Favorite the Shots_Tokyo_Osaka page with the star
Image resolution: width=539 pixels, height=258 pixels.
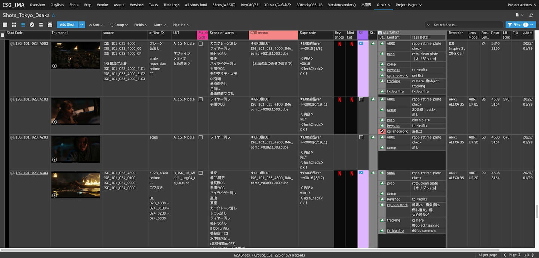pos(53,16)
